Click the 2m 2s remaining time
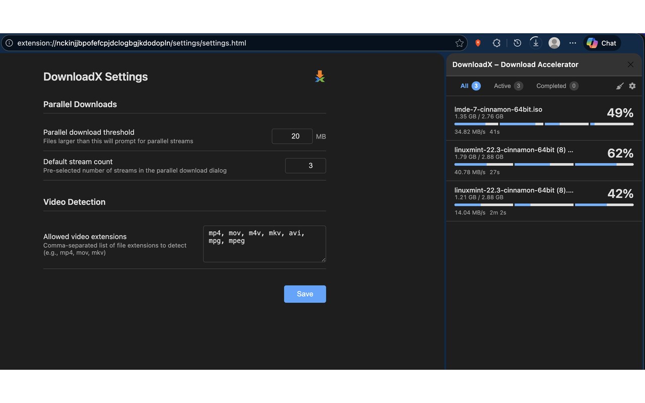This screenshot has width=645, height=403. 498,213
